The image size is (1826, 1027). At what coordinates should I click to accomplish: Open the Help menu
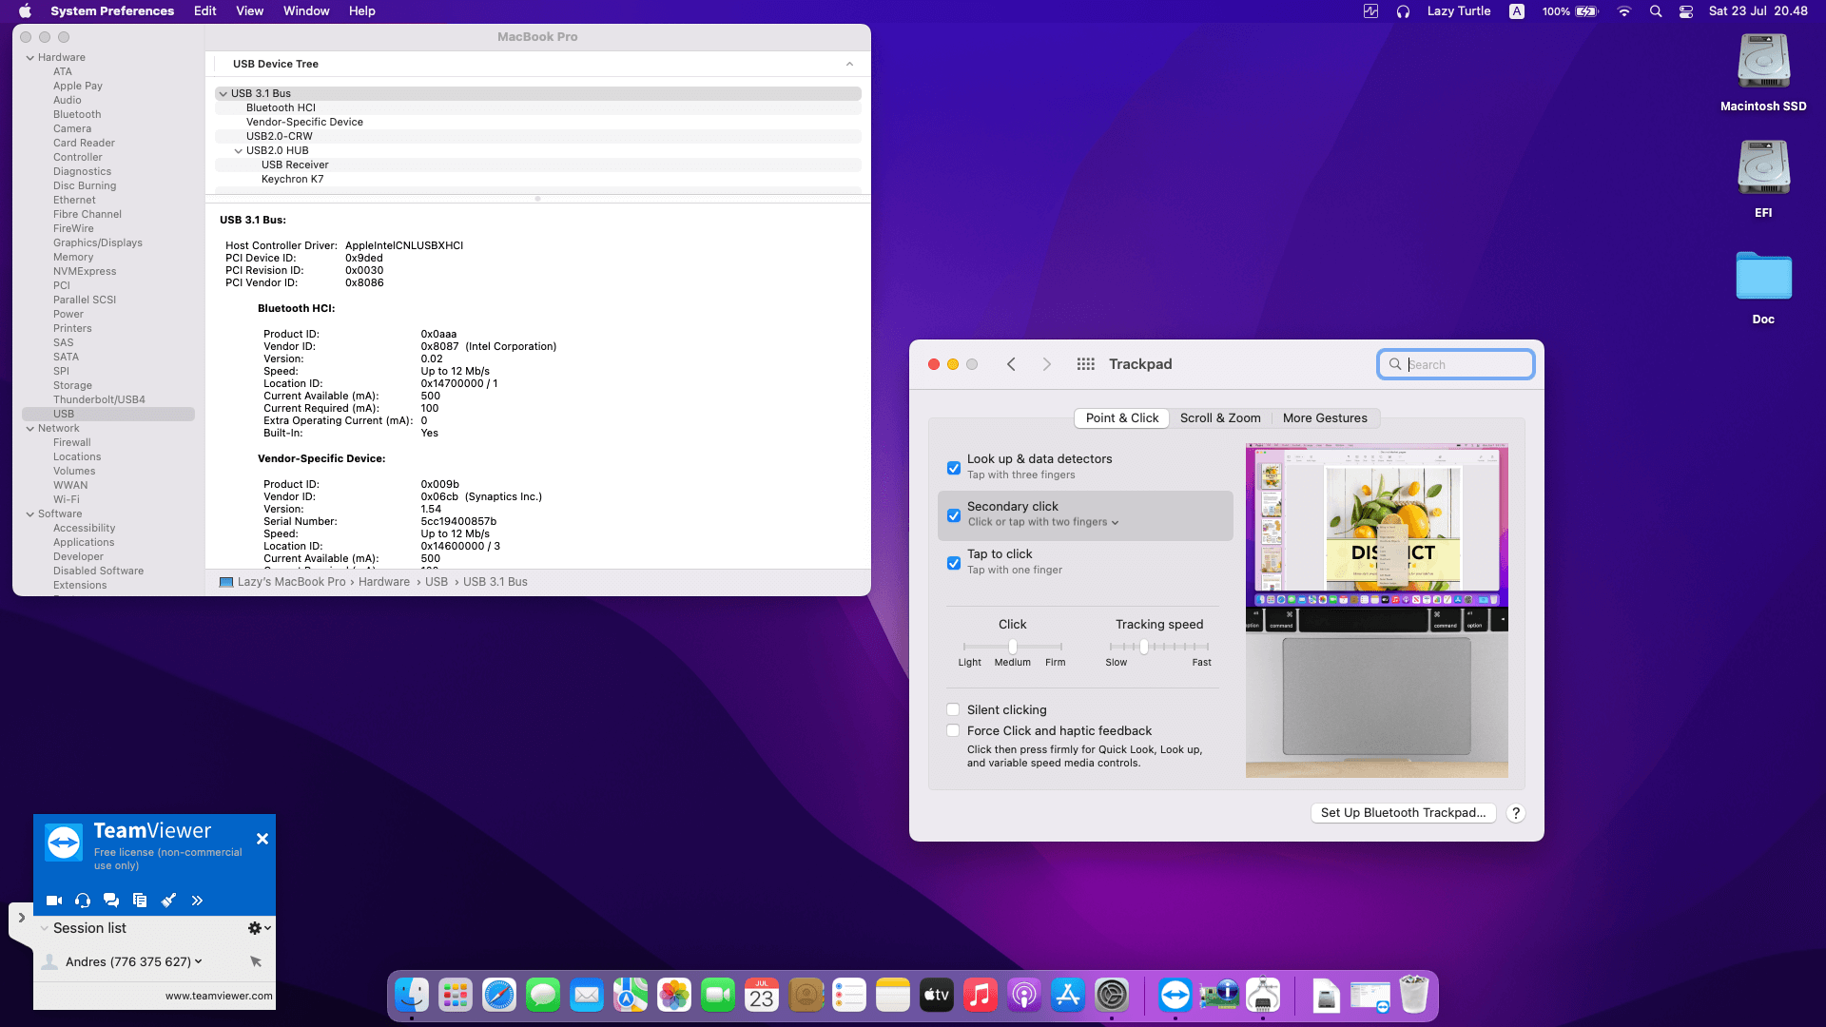(361, 10)
